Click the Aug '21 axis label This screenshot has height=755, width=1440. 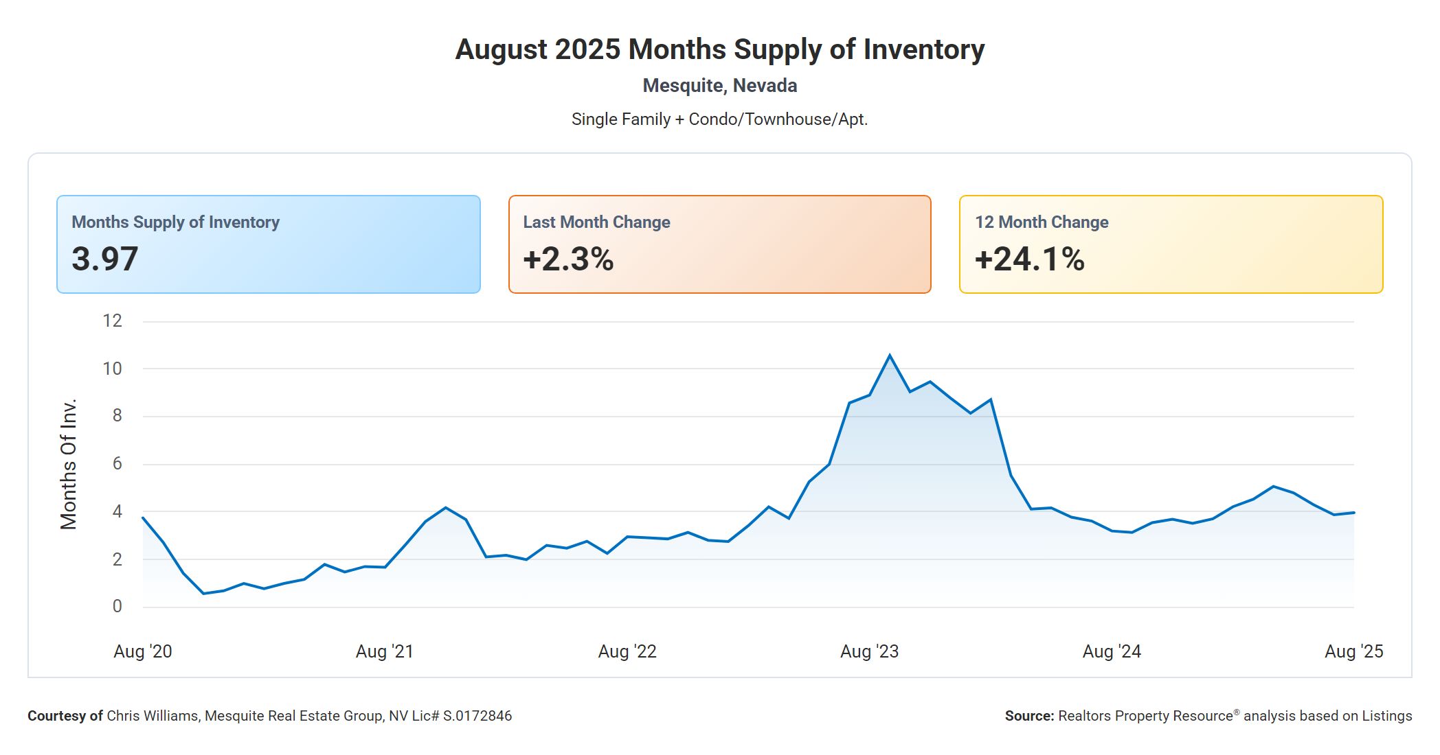[x=385, y=651]
